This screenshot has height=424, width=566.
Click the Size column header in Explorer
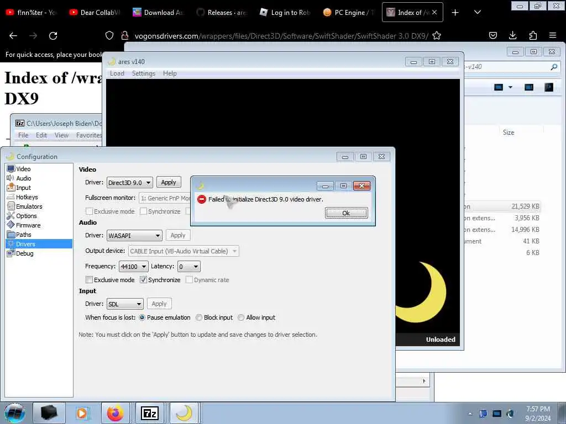509,132
